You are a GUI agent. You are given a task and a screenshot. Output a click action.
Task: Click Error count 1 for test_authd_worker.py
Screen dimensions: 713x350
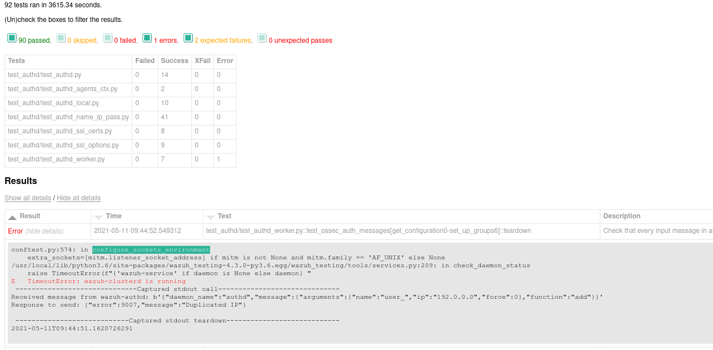click(219, 159)
